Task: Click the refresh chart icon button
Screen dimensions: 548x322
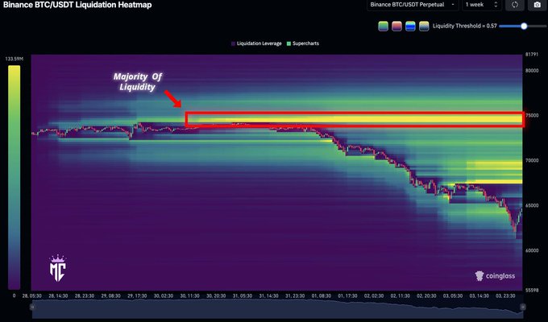Action: click(514, 5)
